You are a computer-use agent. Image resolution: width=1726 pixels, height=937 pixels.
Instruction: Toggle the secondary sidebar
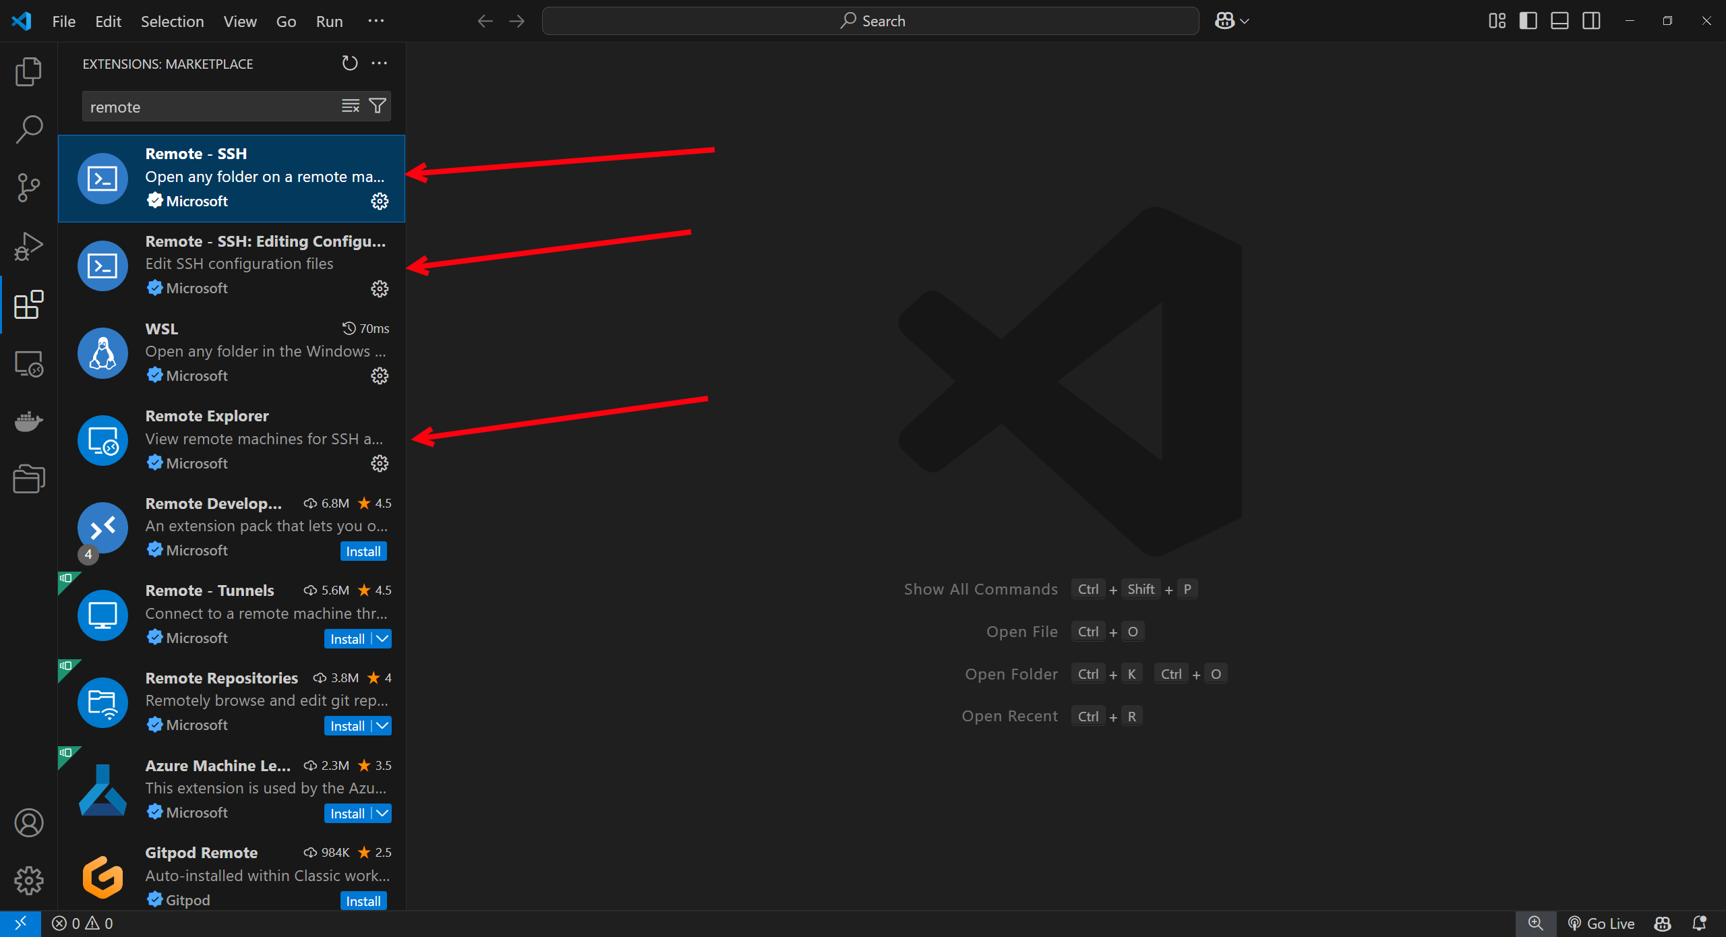1590,20
